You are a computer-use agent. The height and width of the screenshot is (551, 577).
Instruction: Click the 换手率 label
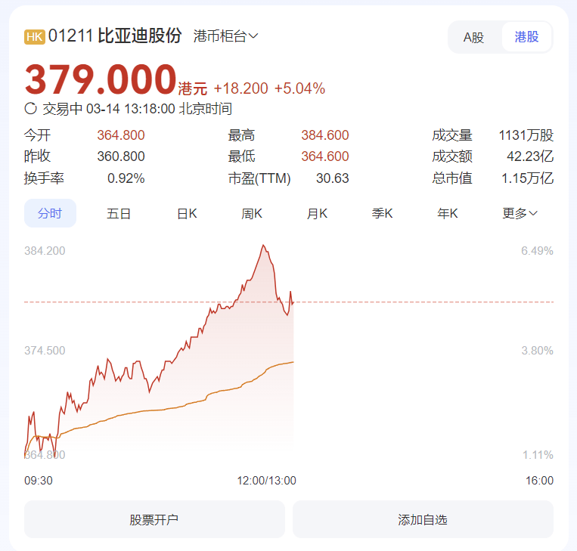click(44, 178)
